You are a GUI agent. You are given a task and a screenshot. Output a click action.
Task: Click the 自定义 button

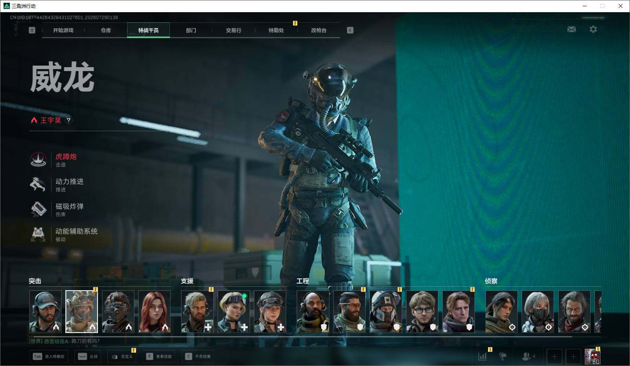(122, 357)
